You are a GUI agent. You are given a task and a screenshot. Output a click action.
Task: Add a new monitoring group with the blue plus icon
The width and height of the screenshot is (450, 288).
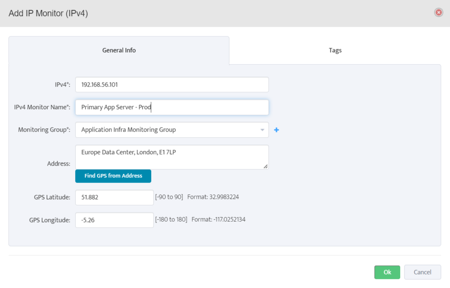276,130
